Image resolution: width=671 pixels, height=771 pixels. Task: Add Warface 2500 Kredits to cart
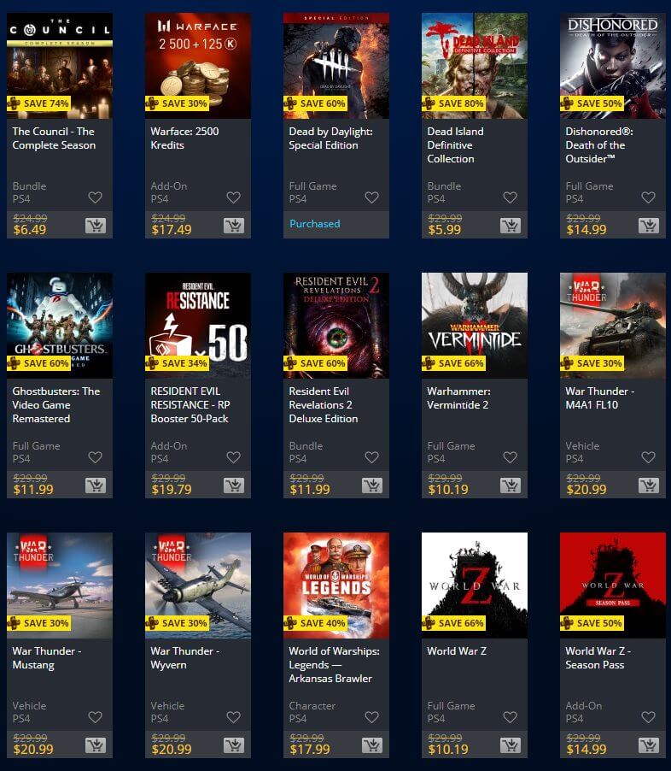tap(234, 226)
